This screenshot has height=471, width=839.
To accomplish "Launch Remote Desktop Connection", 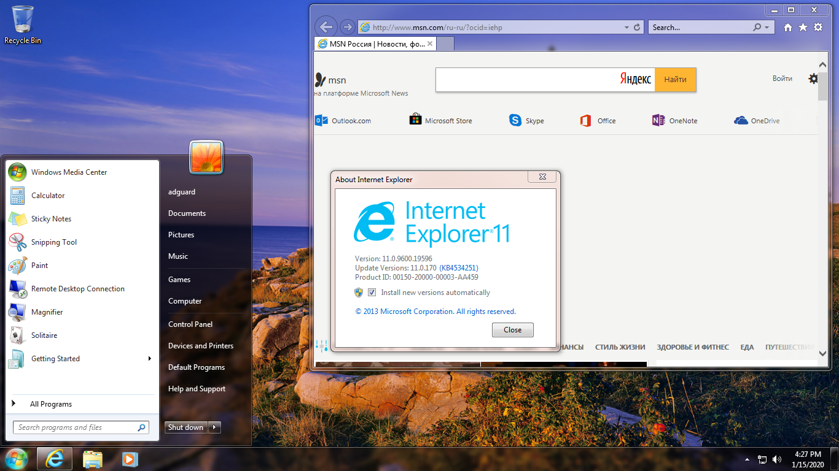I will 82,289.
